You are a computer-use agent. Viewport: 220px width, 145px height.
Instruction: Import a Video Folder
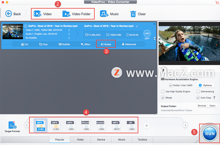(76, 14)
